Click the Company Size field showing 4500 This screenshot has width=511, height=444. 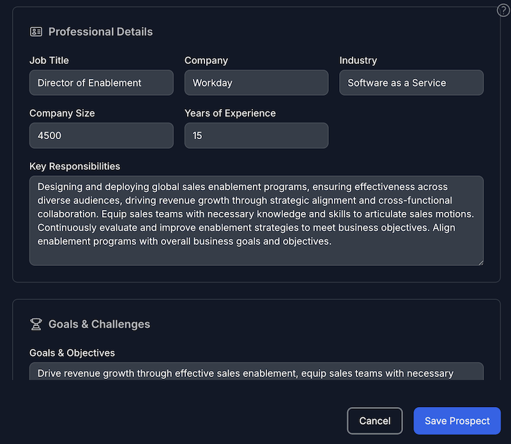tap(101, 135)
